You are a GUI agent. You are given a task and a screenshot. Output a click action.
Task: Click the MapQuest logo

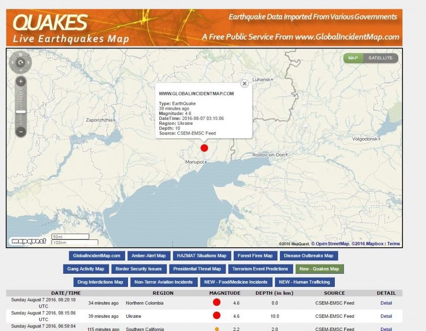29,241
